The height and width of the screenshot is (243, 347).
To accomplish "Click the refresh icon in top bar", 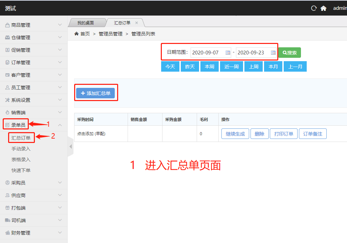I will (314, 8).
